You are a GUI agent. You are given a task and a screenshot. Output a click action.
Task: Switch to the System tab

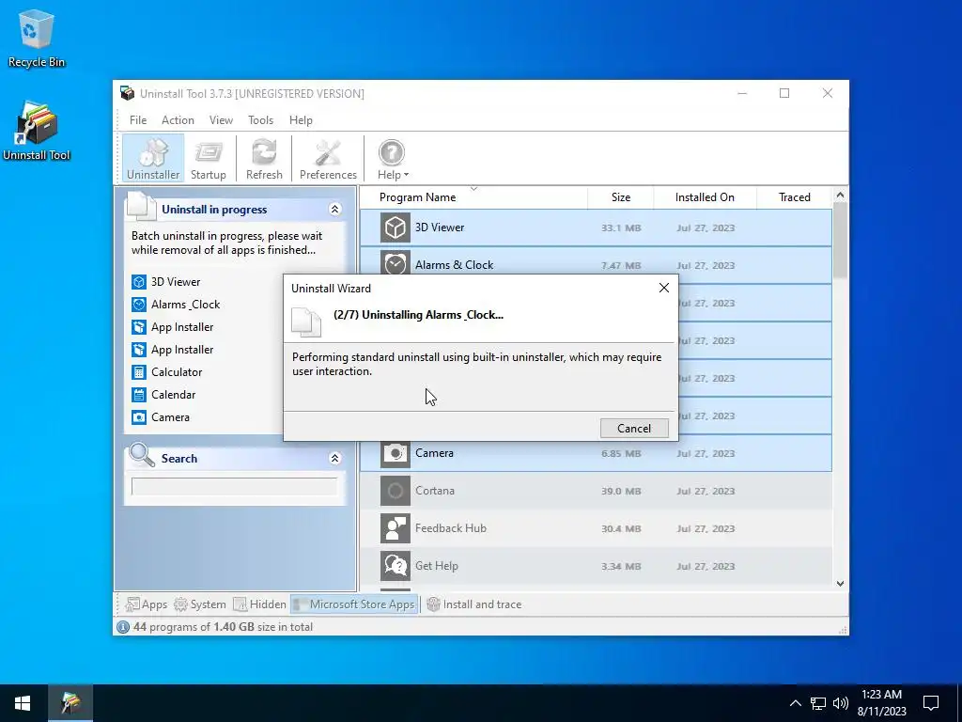click(200, 604)
